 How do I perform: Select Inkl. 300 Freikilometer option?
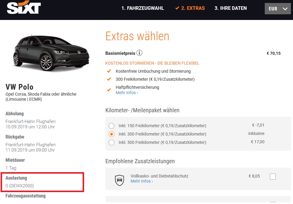[x=111, y=134]
